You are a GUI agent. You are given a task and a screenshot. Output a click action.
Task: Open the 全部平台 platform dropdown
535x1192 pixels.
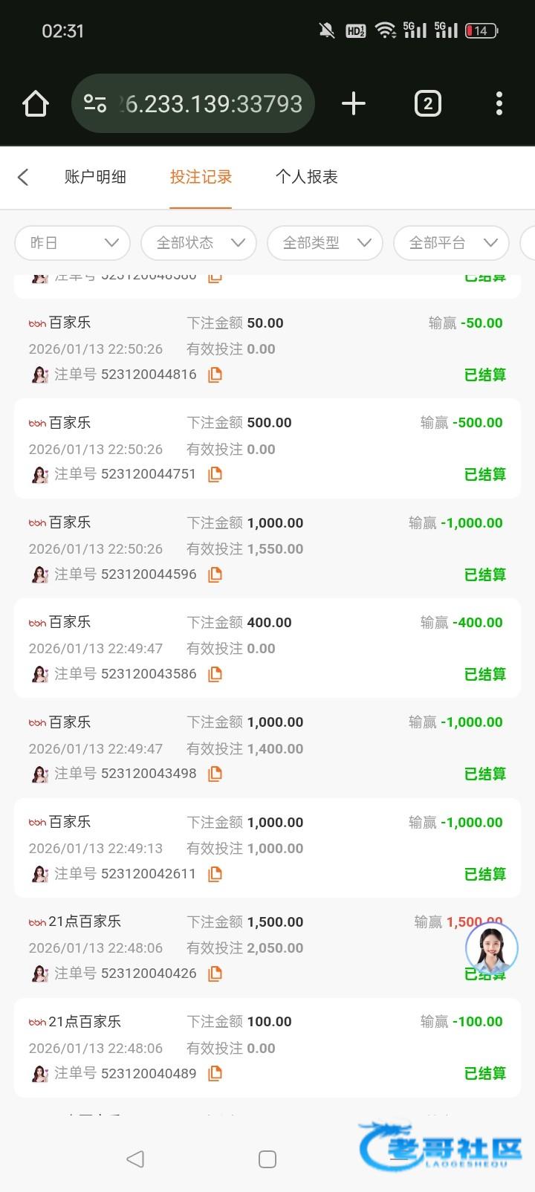(x=451, y=243)
